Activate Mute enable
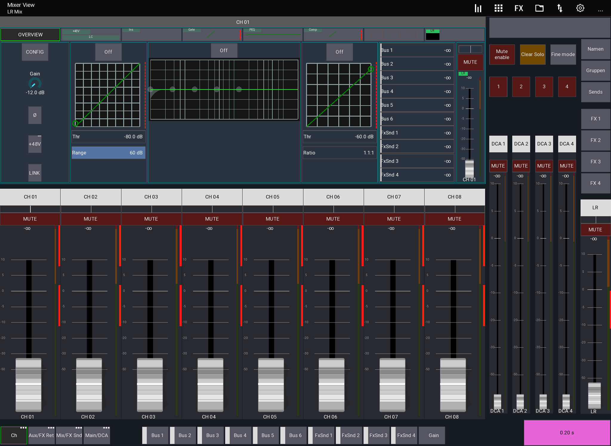 (x=502, y=54)
